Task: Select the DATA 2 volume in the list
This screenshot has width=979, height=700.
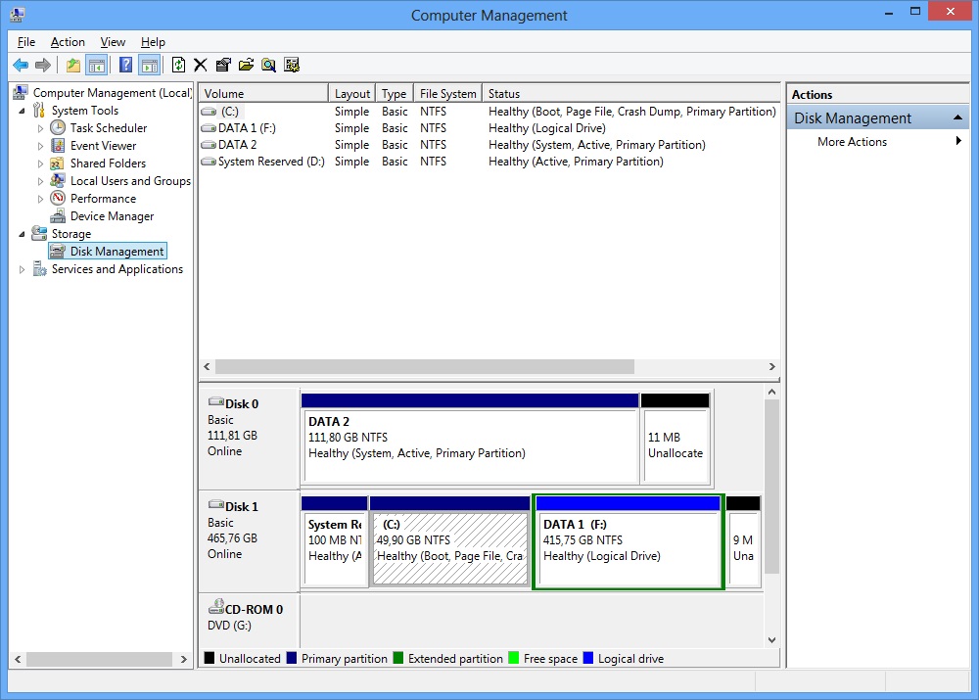Action: [x=238, y=144]
